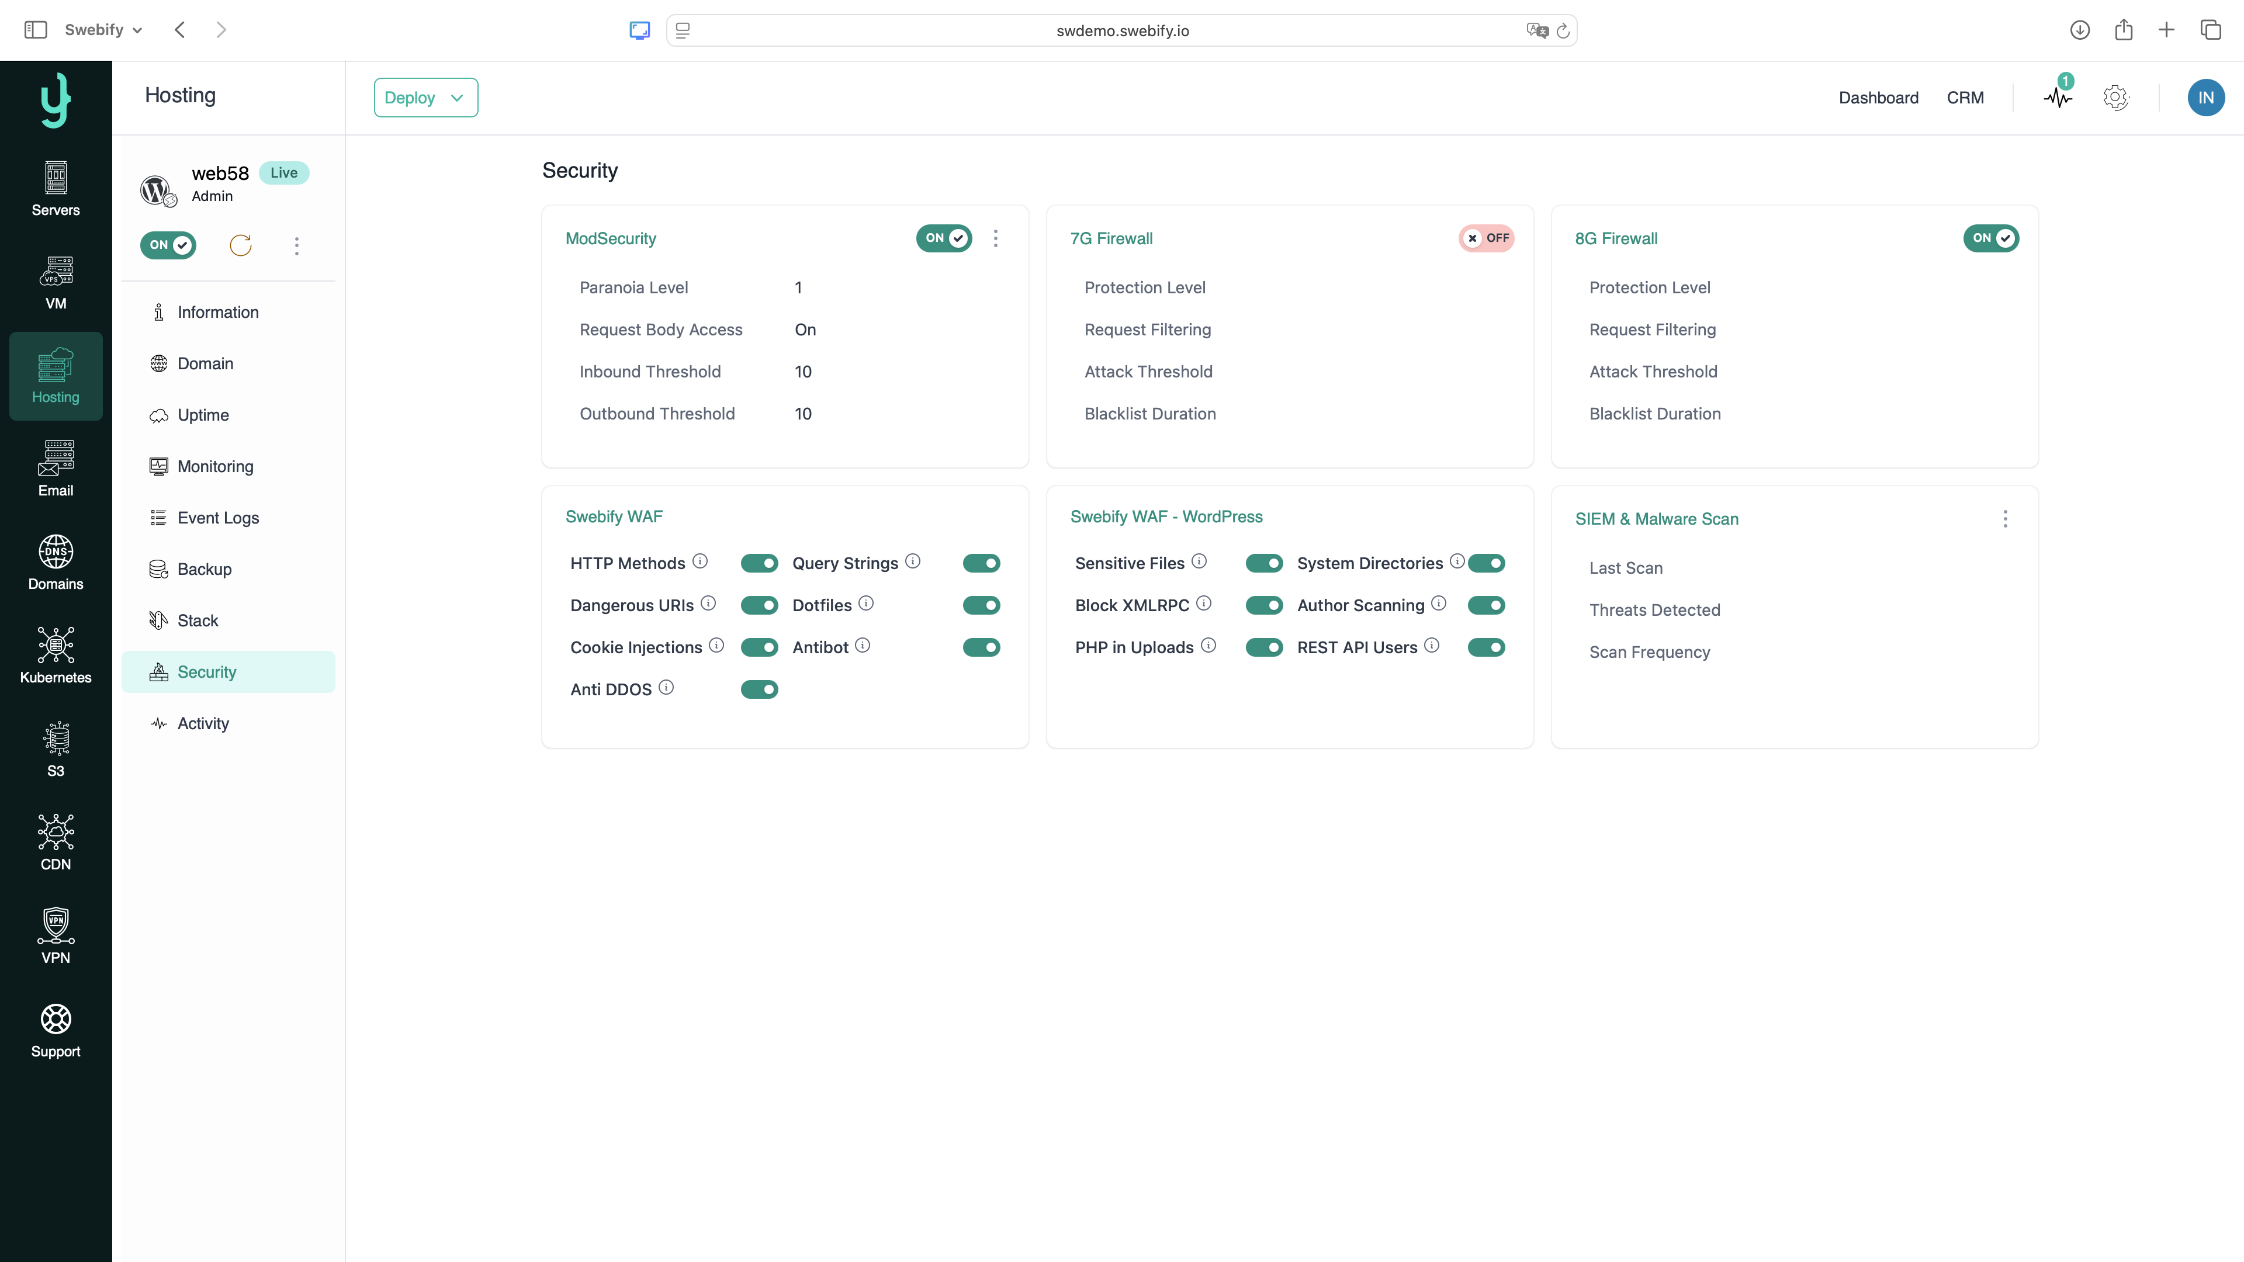2244x1262 pixels.
Task: Toggle Anti DDOS protection
Action: 760,690
